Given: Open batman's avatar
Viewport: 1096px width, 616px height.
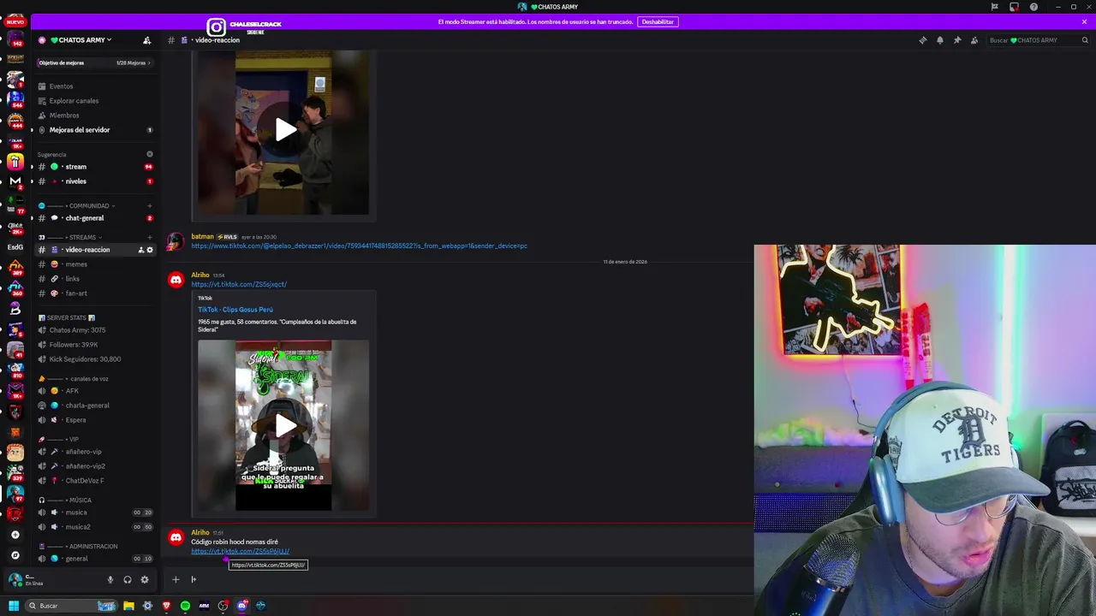Looking at the screenshot, I should (x=176, y=241).
